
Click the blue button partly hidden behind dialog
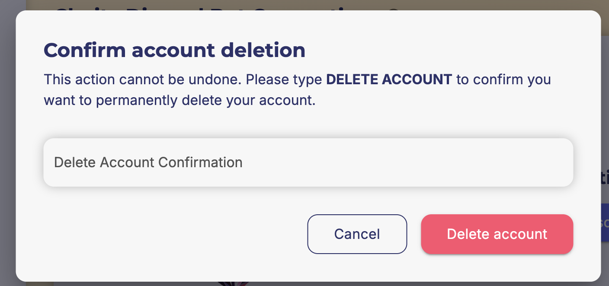pyautogui.click(x=605, y=222)
